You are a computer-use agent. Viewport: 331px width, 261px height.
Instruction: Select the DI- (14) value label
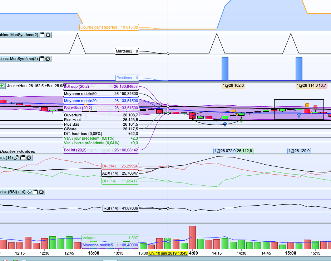pos(120,166)
